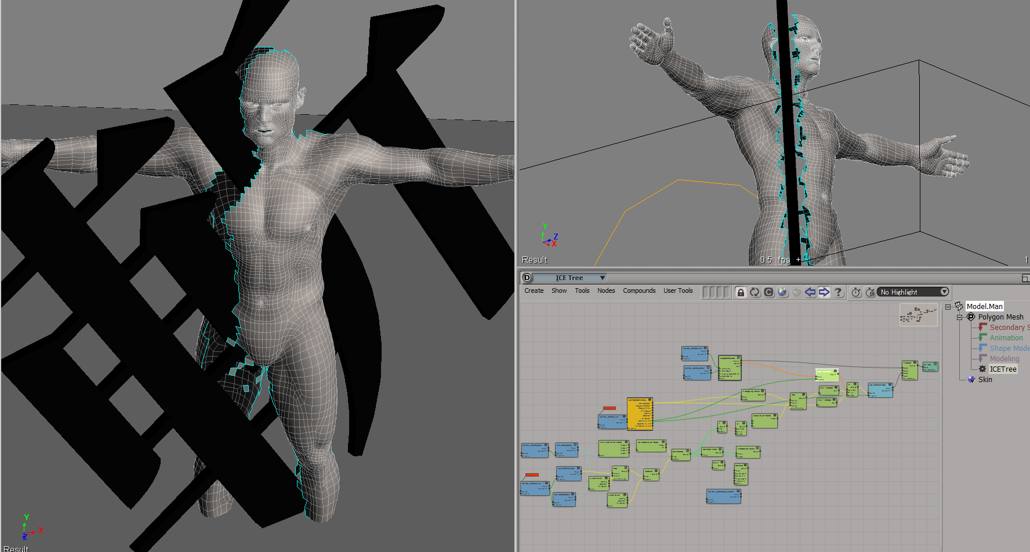The width and height of the screenshot is (1030, 552).
Task: Click the ICE graph overview thumbnail
Action: [x=918, y=315]
